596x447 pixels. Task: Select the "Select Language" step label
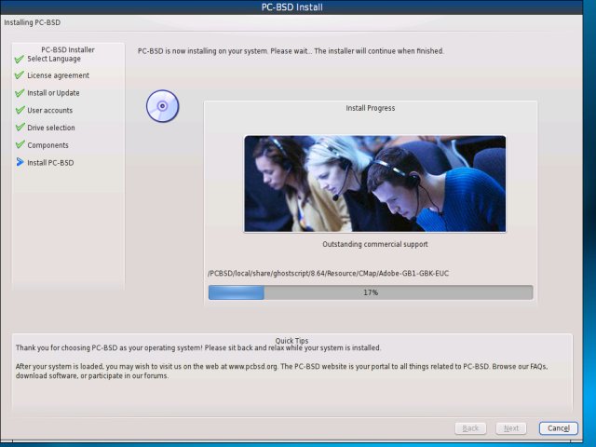pyautogui.click(x=54, y=59)
